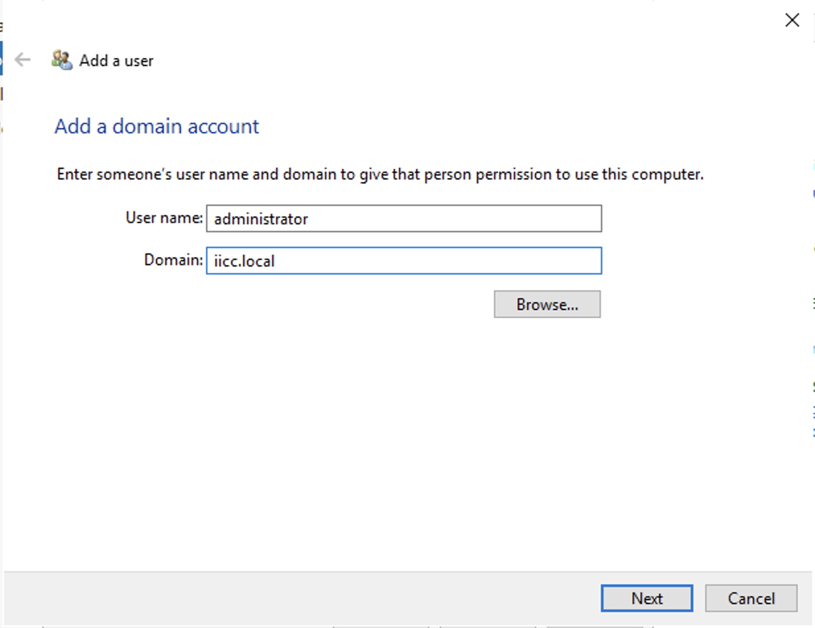Focus the Domain input field
The image size is (815, 628).
pyautogui.click(x=404, y=261)
